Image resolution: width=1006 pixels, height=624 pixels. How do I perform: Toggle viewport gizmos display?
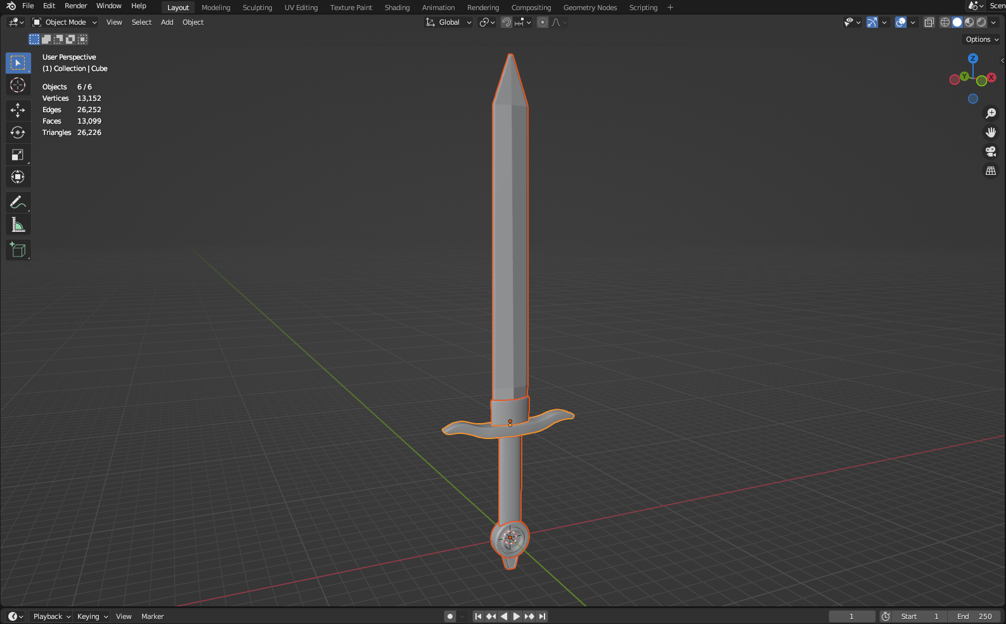pos(872,22)
